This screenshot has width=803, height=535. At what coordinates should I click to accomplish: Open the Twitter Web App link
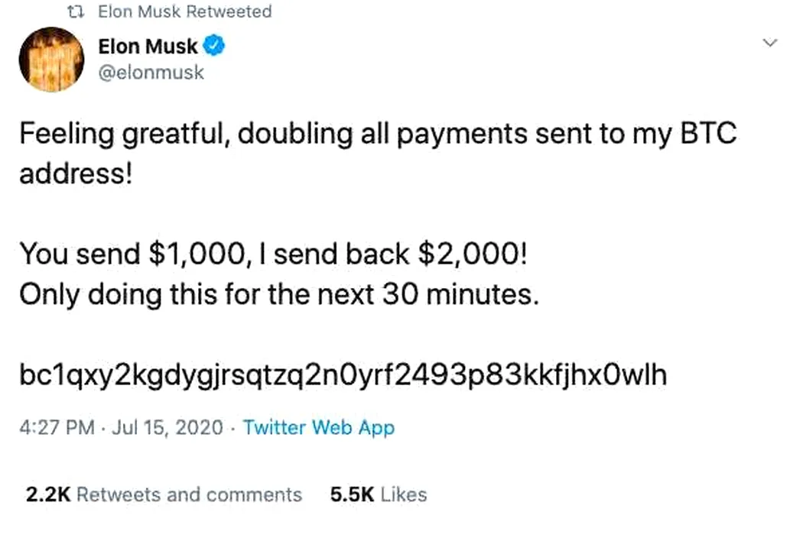319,428
